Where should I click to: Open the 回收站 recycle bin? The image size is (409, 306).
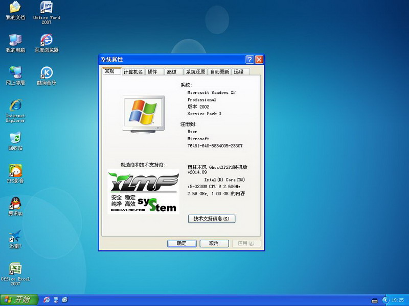(x=15, y=141)
